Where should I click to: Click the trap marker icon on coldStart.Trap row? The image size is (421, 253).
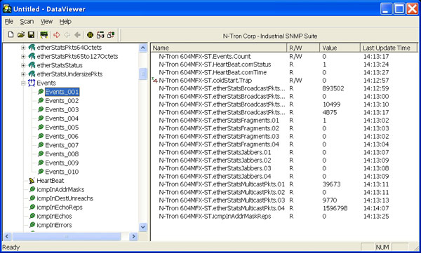154,80
